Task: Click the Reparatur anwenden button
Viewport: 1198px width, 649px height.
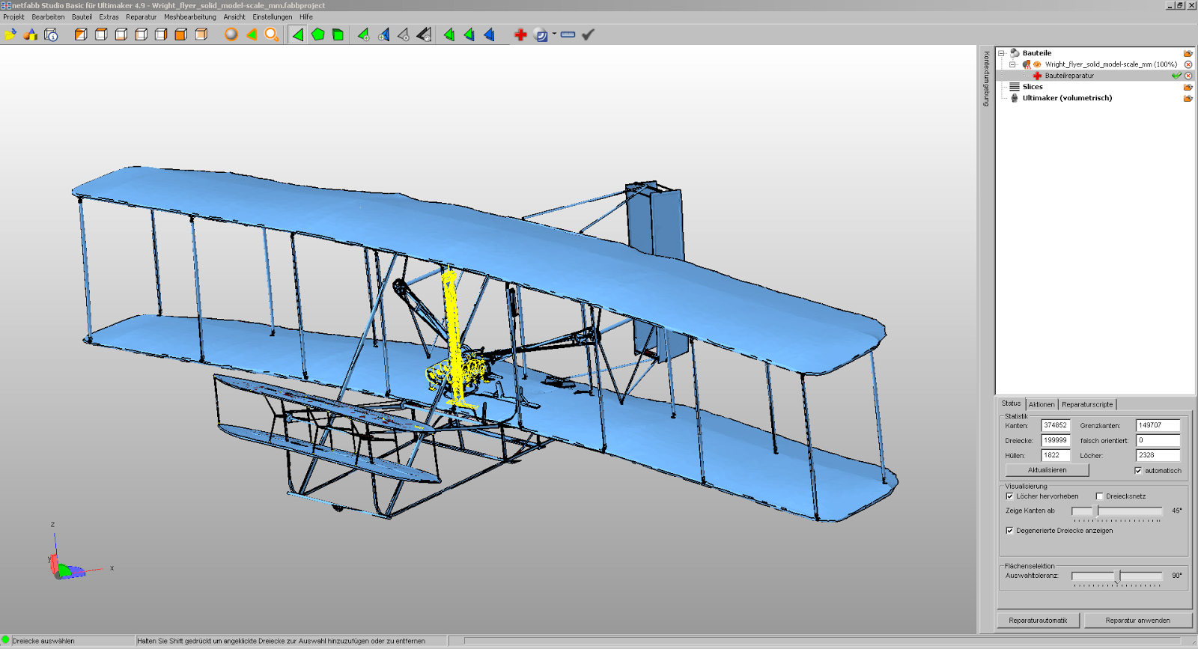Action: pyautogui.click(x=1138, y=621)
